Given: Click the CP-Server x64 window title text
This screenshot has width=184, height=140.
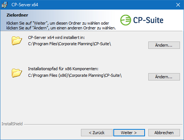Looking at the screenshot, I should tap(25, 5).
